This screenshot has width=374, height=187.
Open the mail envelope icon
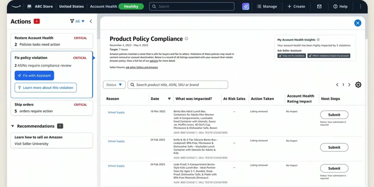click(x=319, y=6)
